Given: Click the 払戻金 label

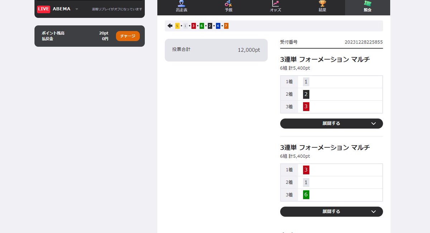Looking at the screenshot, I should pyautogui.click(x=47, y=39).
